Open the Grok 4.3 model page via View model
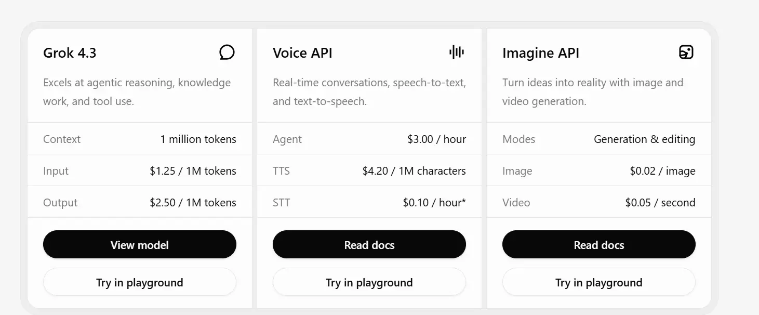Screen dimensions: 759x315 [140, 245]
